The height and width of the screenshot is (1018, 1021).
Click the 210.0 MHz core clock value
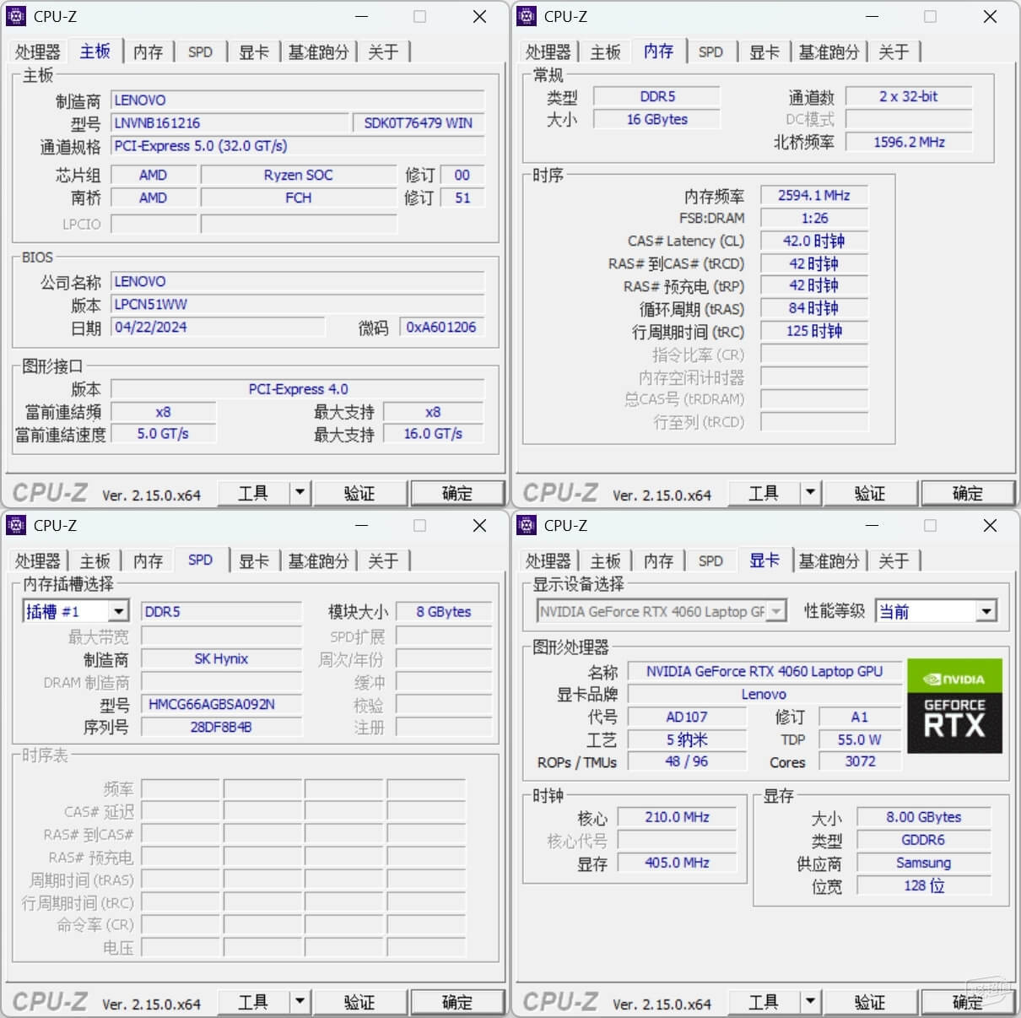(677, 817)
